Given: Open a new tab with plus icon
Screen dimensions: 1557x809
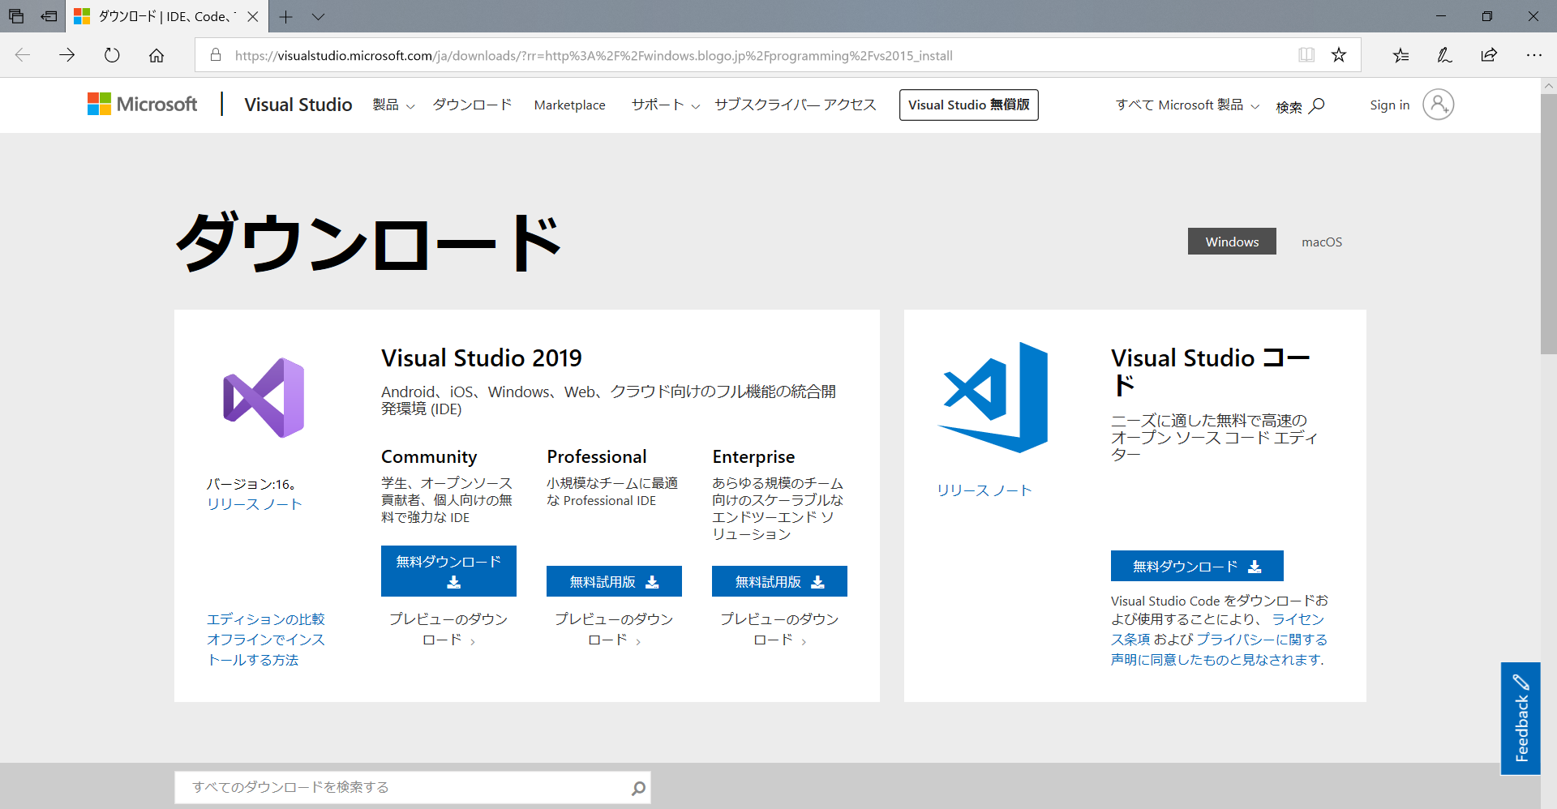Looking at the screenshot, I should (286, 16).
